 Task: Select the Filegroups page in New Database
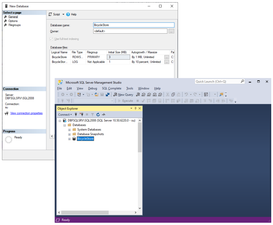click(15, 25)
